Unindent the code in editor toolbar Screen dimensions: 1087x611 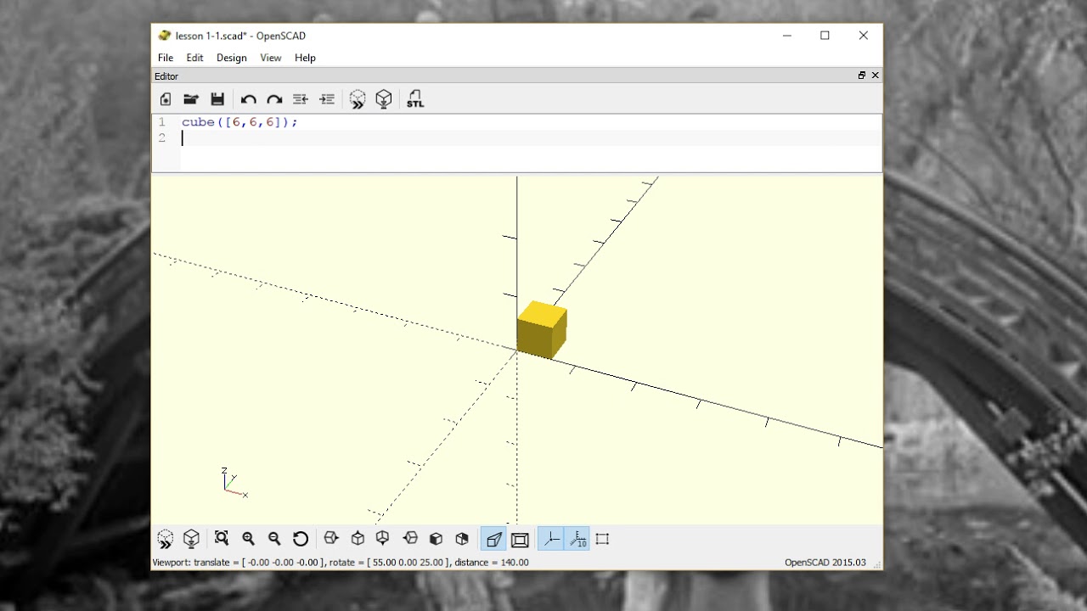tap(300, 99)
